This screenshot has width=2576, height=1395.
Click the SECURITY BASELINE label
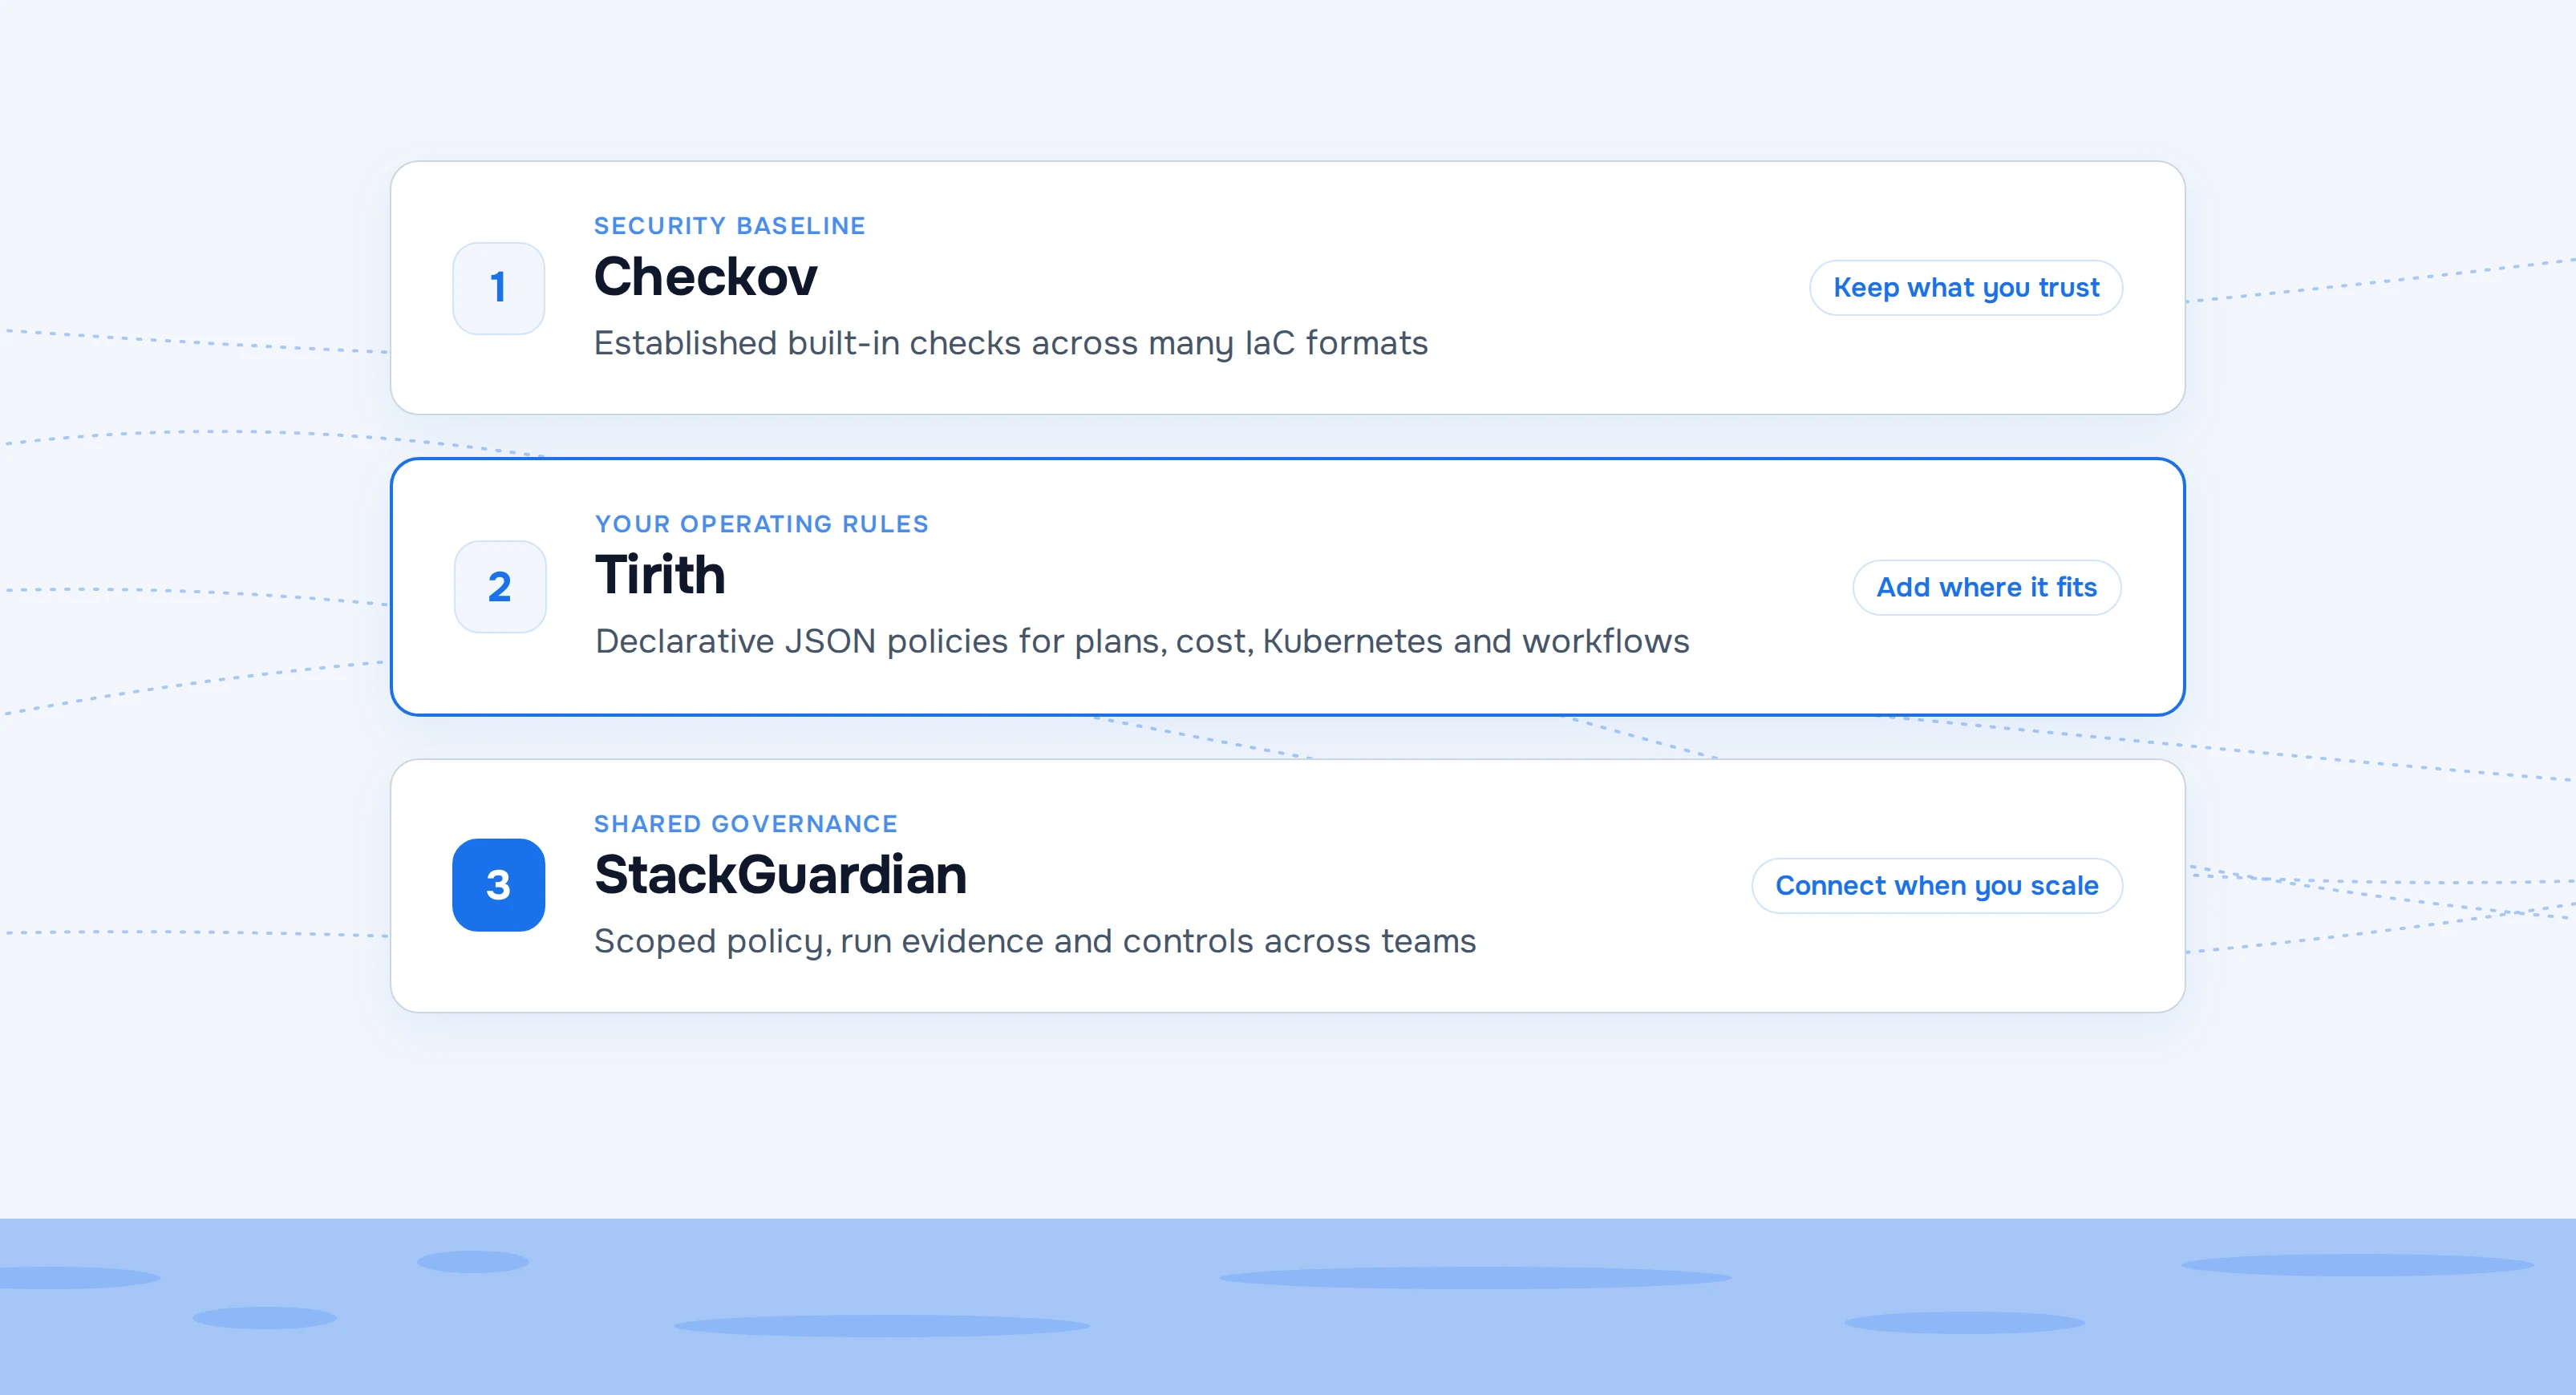pyautogui.click(x=729, y=226)
